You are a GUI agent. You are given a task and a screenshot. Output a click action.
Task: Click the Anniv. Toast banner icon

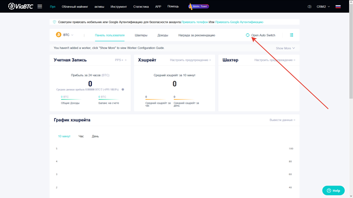click(198, 7)
